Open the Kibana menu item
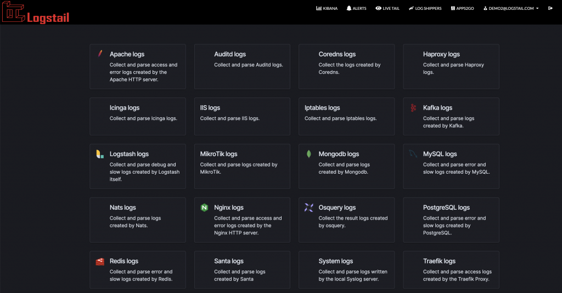This screenshot has height=293, width=562. click(327, 8)
